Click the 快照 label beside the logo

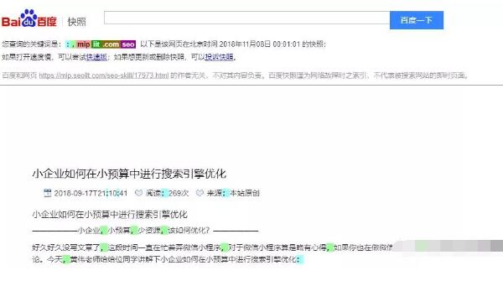tap(76, 22)
